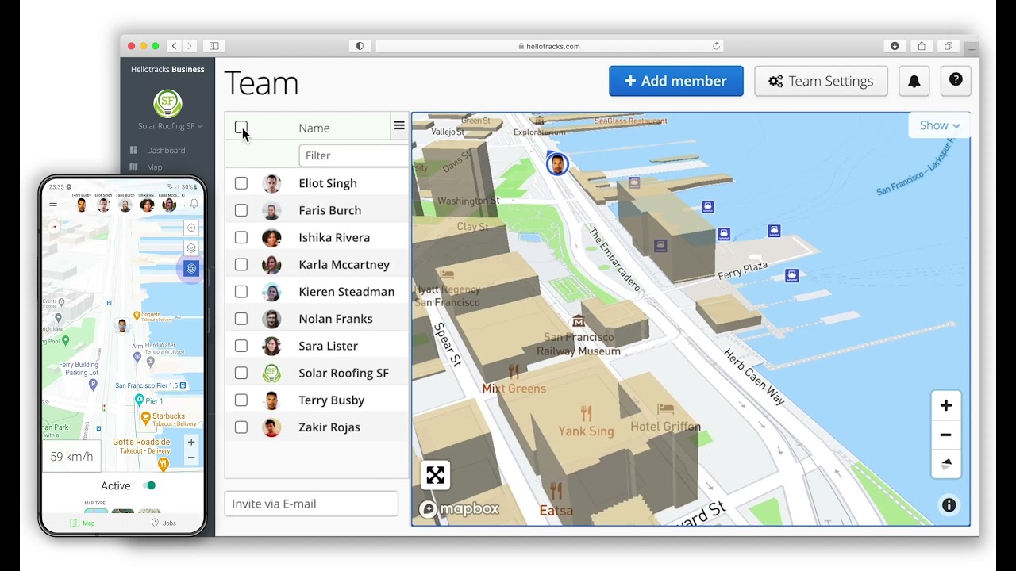Tap the first map type thumbnail on phone
1016x571 pixels.
(95, 511)
